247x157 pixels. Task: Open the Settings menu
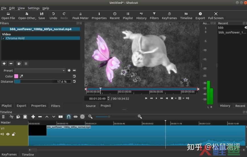point(34,8)
